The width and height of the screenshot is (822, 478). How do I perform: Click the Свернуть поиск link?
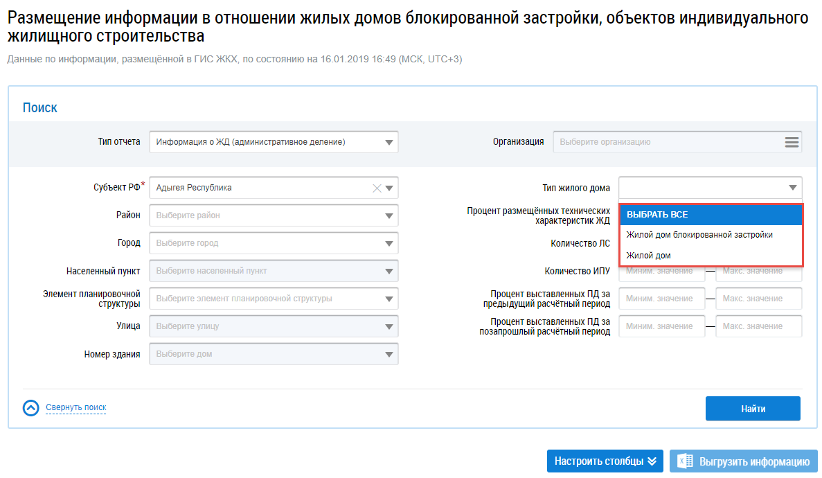[75, 407]
